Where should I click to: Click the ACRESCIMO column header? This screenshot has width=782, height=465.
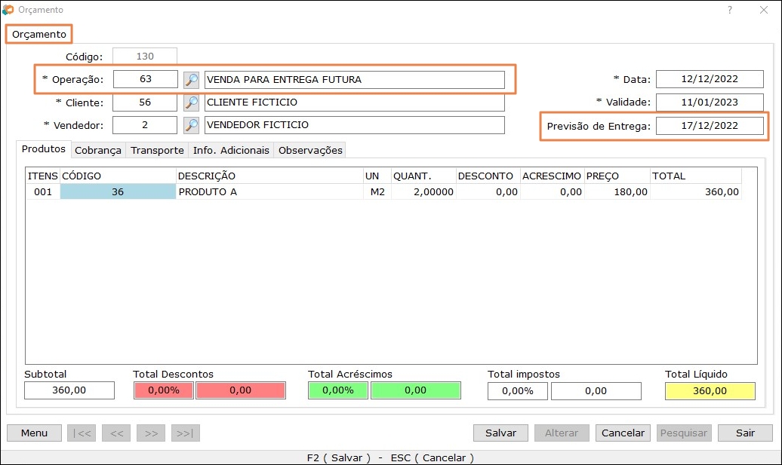click(552, 176)
